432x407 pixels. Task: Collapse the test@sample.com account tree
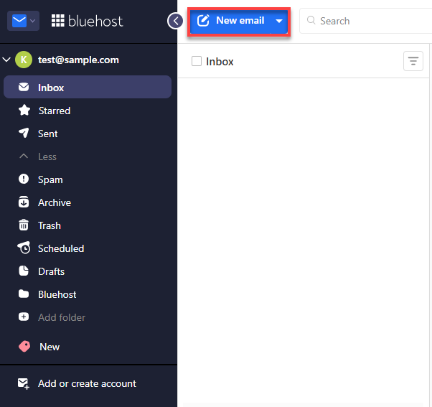[6, 60]
